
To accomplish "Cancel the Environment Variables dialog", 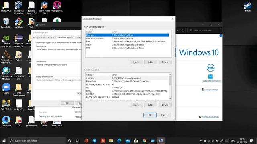I will (x=164, y=115).
